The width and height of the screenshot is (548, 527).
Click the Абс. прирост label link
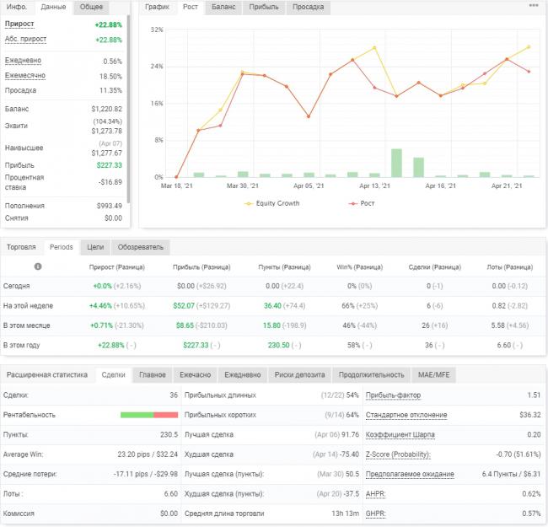tap(25, 40)
